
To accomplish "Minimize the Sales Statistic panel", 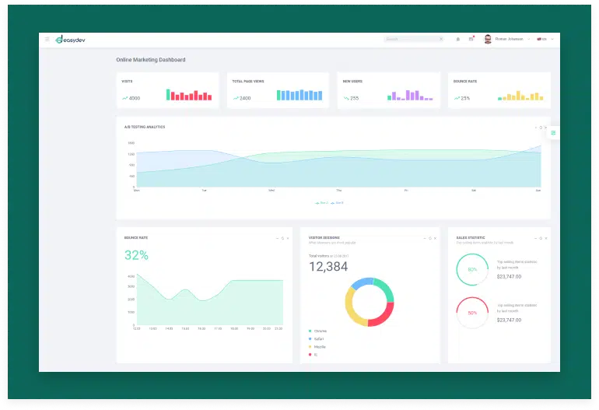I will (x=535, y=238).
